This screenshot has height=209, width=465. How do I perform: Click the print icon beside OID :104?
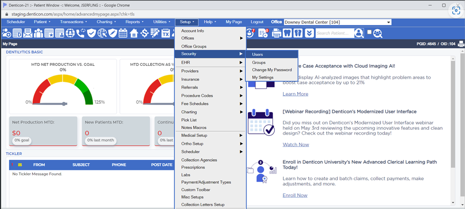(461, 44)
